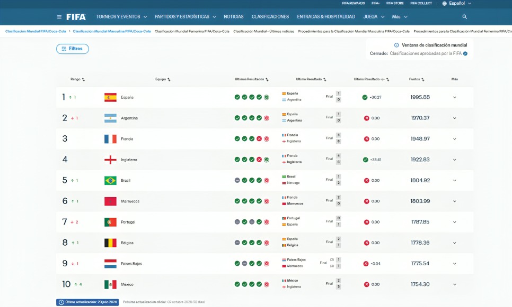Sort by Último Resultado +/- column arrows
This screenshot has width=512, height=307.
pos(387,79)
